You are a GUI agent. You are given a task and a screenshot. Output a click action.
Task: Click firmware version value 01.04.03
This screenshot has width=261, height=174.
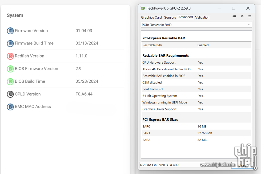tap(84, 31)
